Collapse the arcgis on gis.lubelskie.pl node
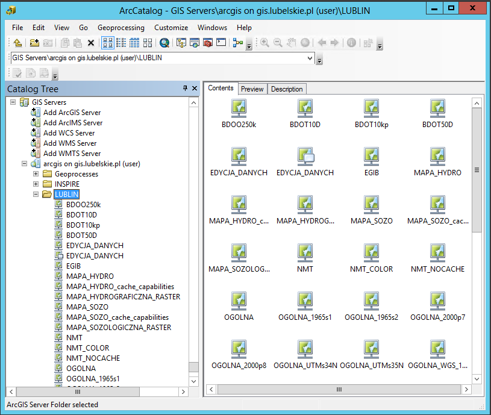The height and width of the screenshot is (415, 491). coord(25,163)
